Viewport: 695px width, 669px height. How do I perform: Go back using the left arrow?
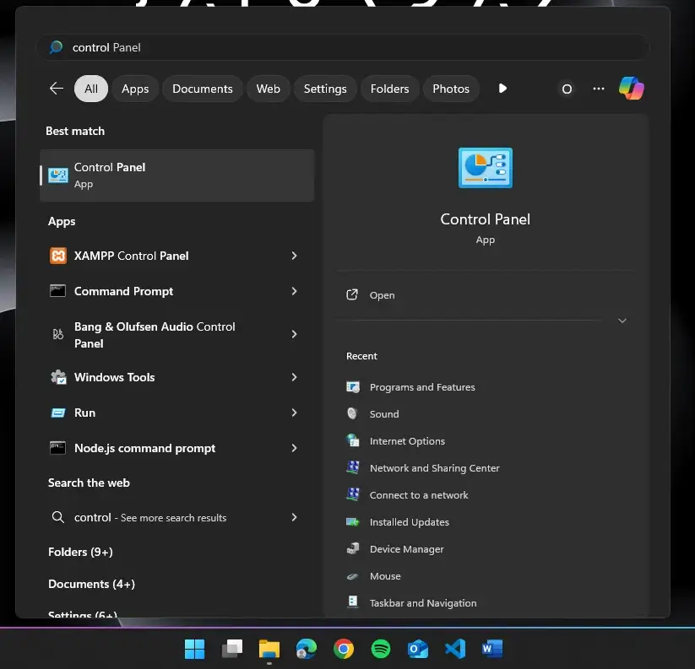57,89
